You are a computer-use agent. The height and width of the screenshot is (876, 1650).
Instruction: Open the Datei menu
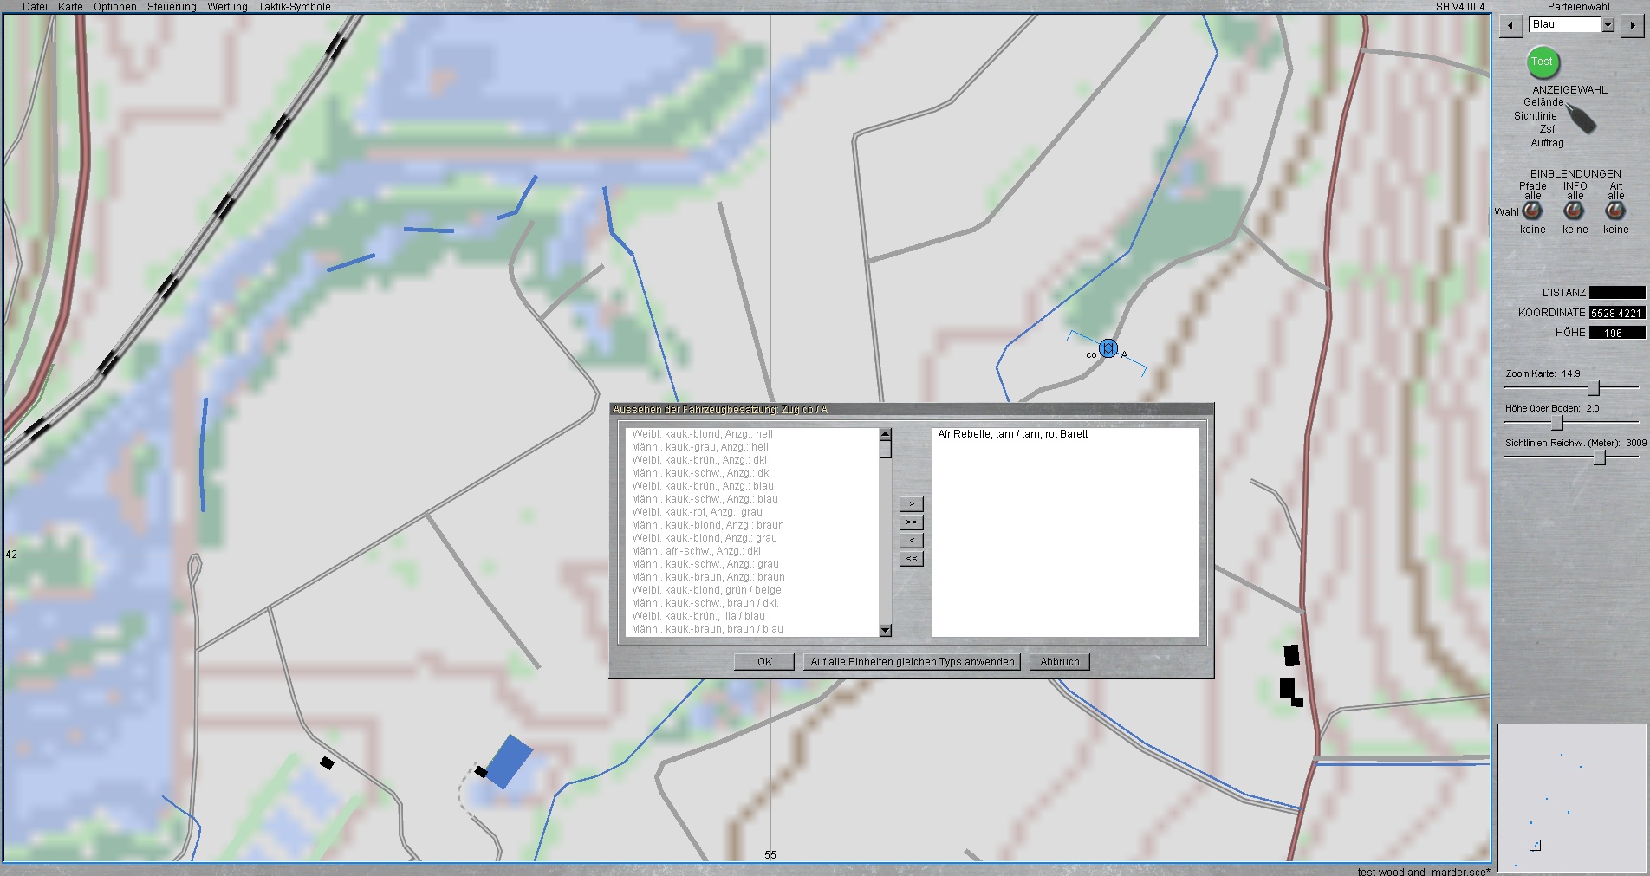coord(35,7)
